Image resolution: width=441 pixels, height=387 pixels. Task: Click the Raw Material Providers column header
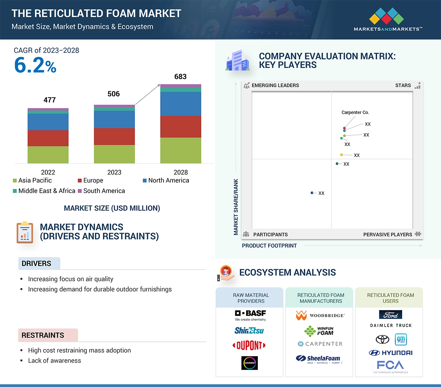click(x=251, y=298)
